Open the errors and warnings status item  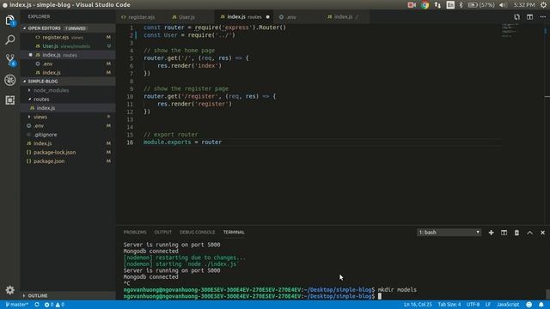point(54,305)
